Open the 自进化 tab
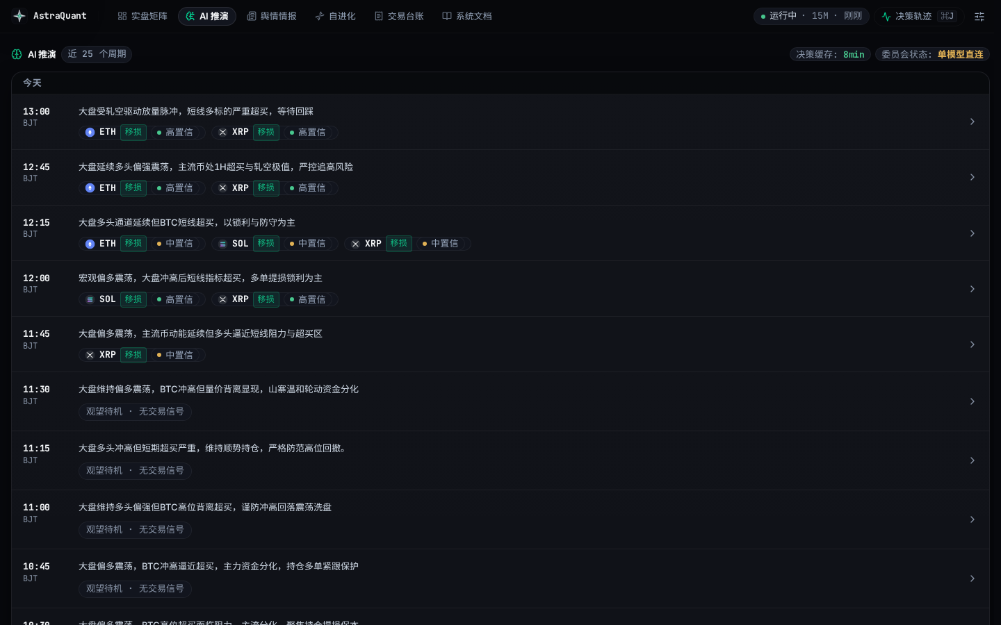 [335, 16]
